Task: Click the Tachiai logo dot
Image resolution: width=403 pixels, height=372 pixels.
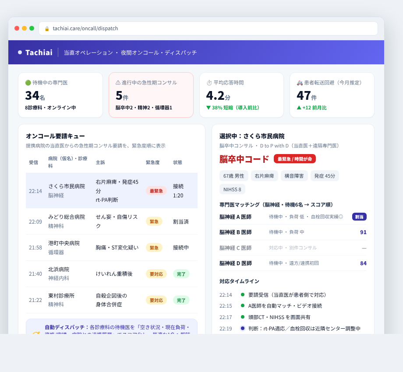Action: [x=20, y=53]
